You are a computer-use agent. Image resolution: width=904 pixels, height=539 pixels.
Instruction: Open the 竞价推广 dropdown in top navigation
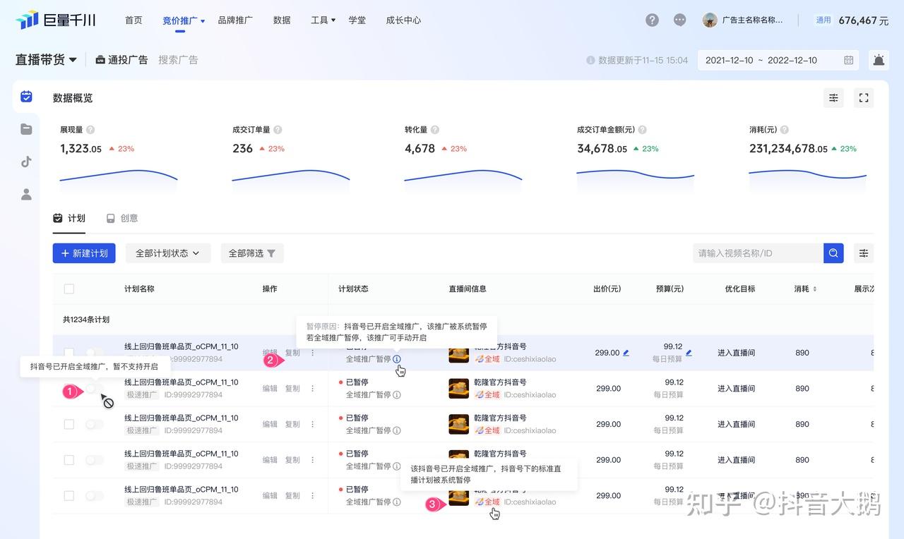click(x=184, y=20)
